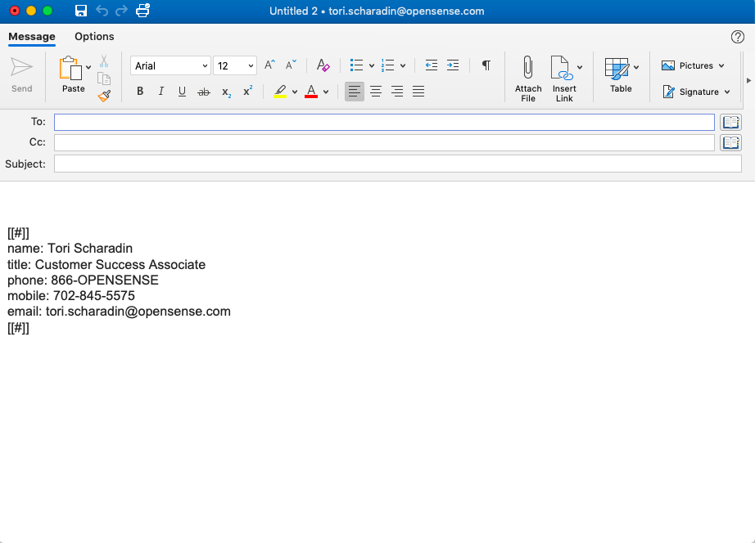Justify the paragraph text

(418, 92)
